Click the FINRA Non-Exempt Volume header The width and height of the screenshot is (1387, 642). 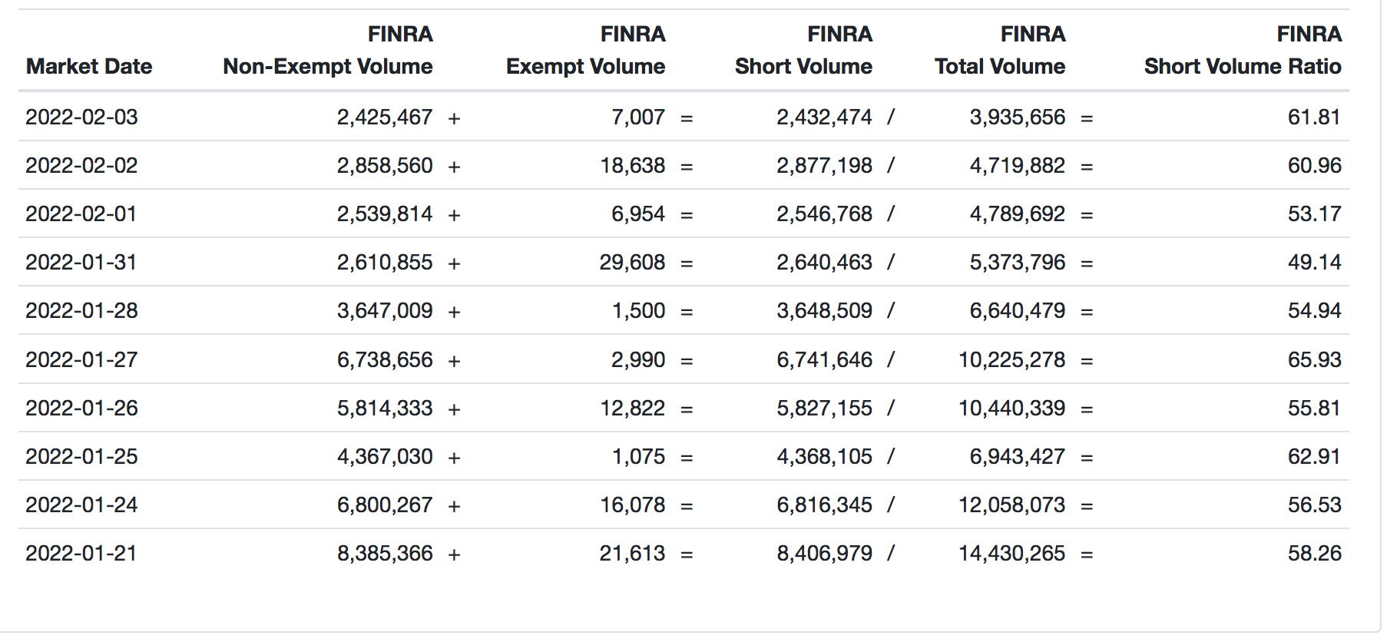coord(328,51)
